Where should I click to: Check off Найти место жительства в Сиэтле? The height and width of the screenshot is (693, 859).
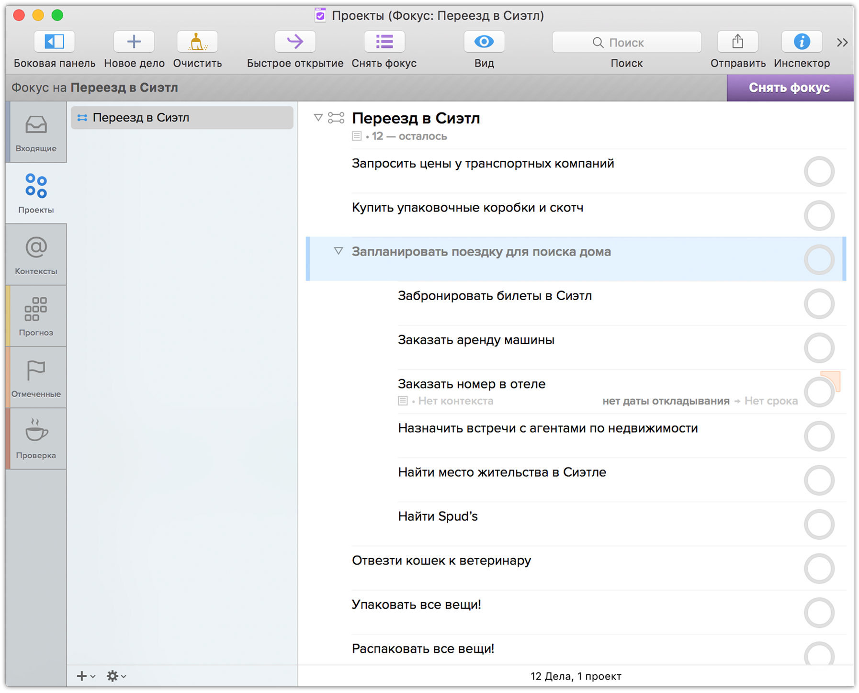[x=819, y=480]
